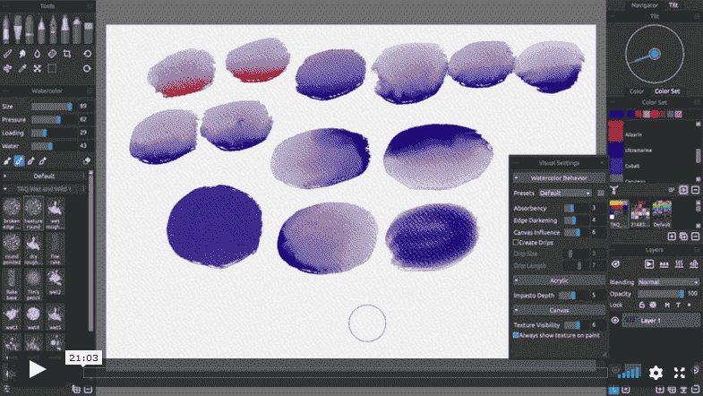Adjust the Absorbency slider

click(x=576, y=208)
